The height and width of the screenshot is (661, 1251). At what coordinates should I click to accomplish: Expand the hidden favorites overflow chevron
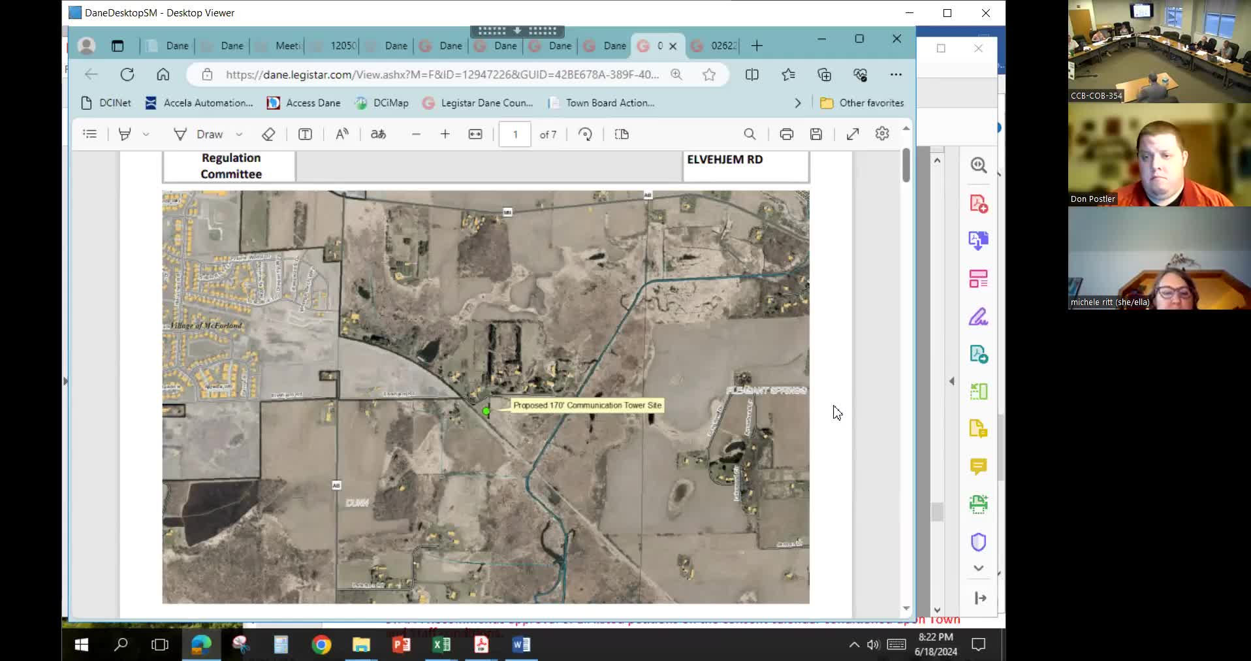[797, 103]
